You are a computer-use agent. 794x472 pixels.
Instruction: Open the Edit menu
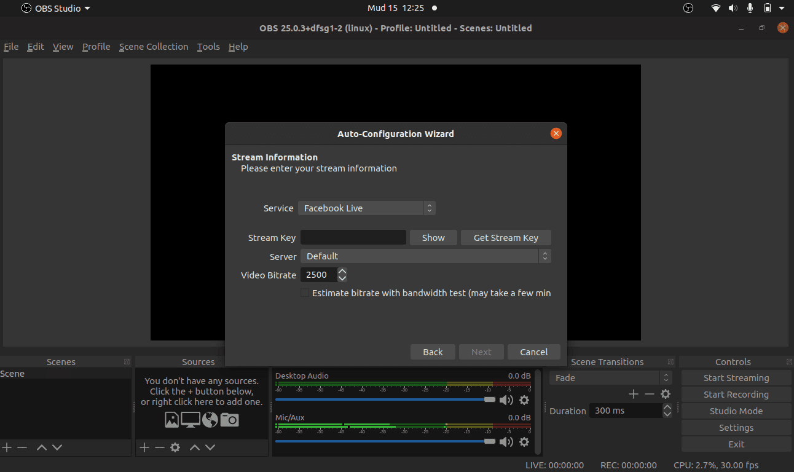pos(36,47)
